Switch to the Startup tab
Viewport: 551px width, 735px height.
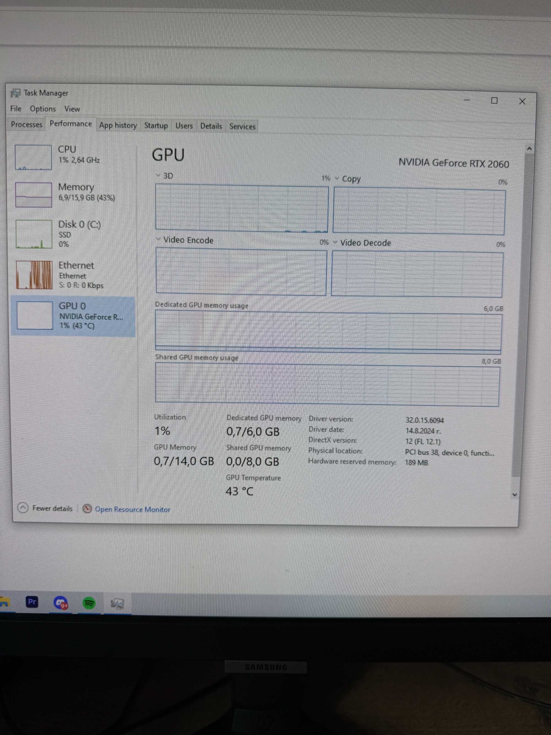tap(156, 126)
